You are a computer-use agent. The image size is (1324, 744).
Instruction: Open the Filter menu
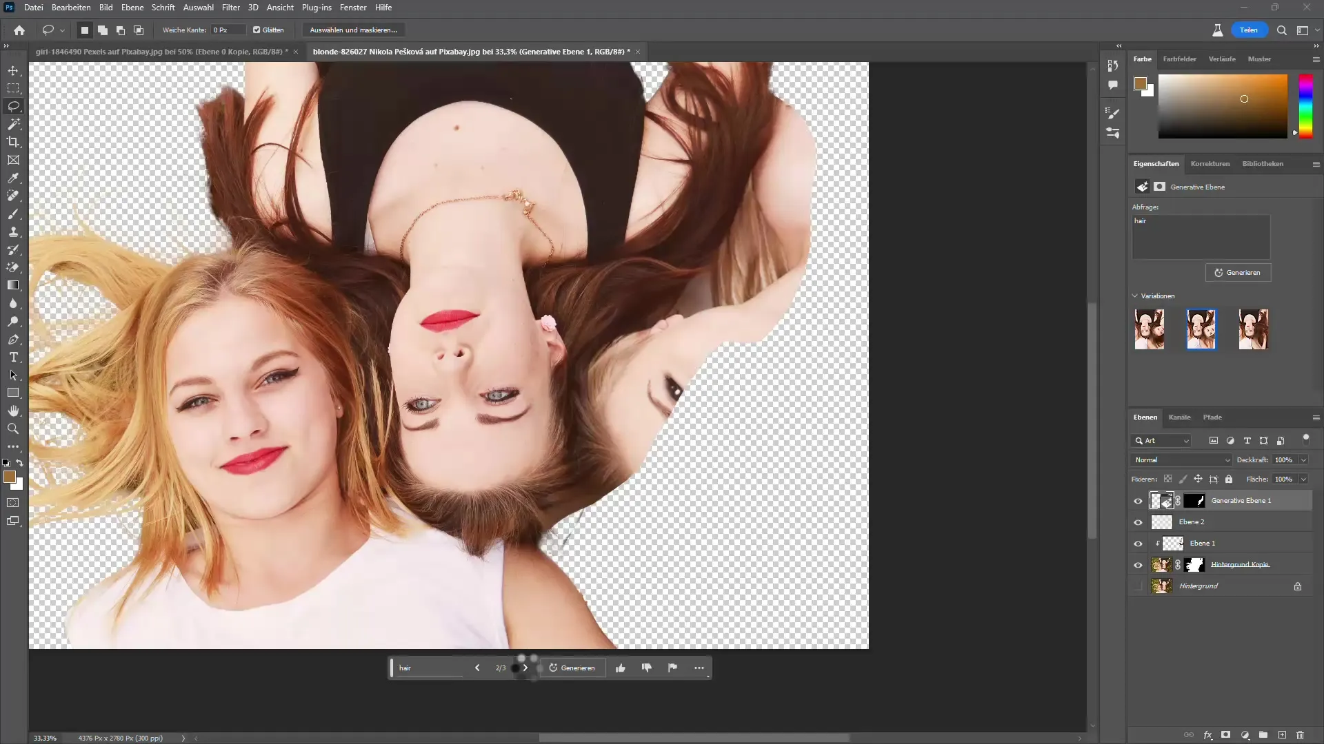coord(231,8)
